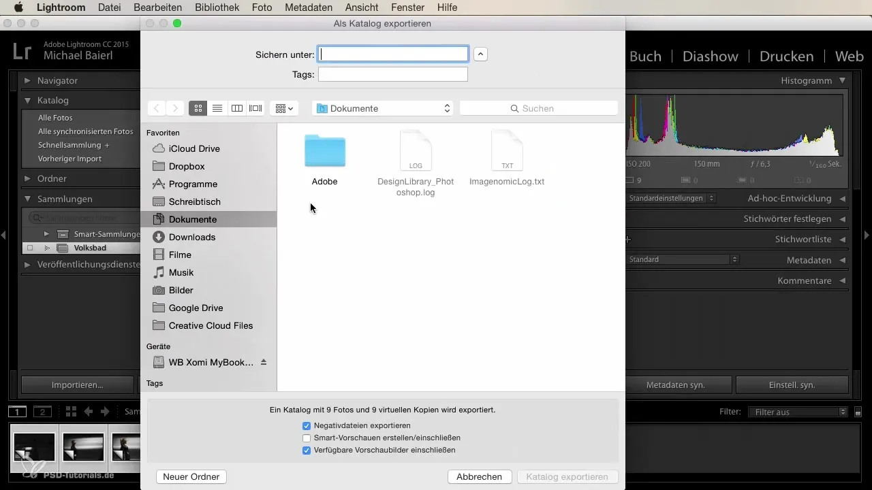Open the item arrangement dropdown
The width and height of the screenshot is (872, 490).
284,108
